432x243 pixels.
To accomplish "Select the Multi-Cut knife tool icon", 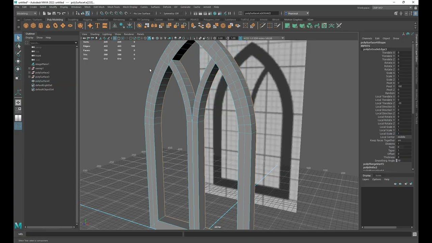I will click(x=262, y=26).
